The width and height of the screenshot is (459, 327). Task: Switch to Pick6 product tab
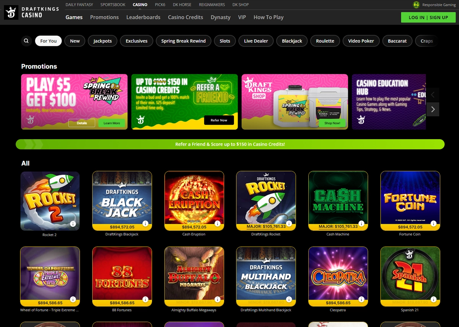coord(160,5)
